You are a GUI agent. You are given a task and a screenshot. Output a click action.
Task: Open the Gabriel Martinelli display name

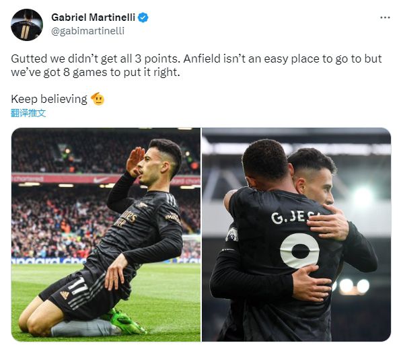(93, 17)
